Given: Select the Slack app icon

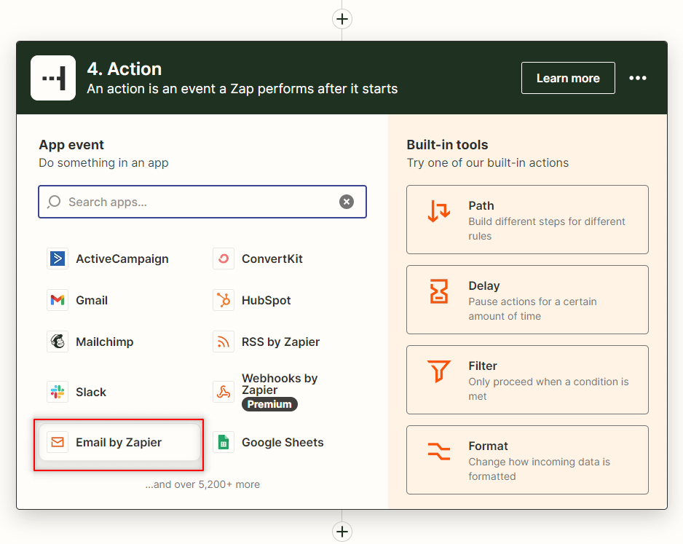Looking at the screenshot, I should point(58,392).
